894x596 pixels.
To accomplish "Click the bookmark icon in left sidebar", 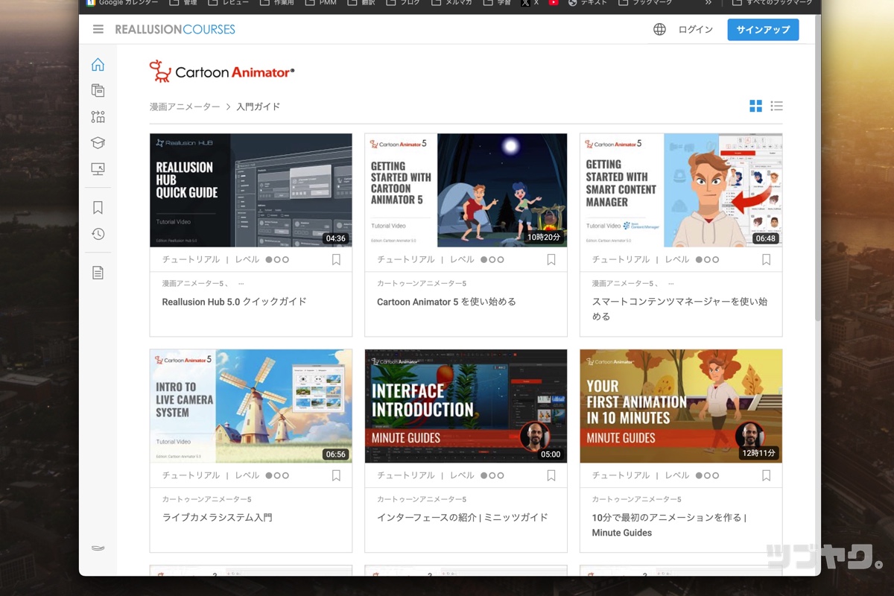I will tap(98, 208).
